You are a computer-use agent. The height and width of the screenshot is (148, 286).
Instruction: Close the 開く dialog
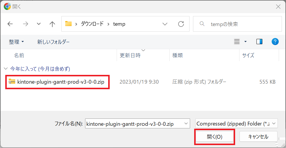coord(278,7)
